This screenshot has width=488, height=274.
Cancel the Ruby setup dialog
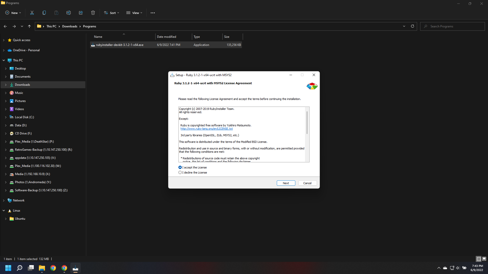coord(307,183)
